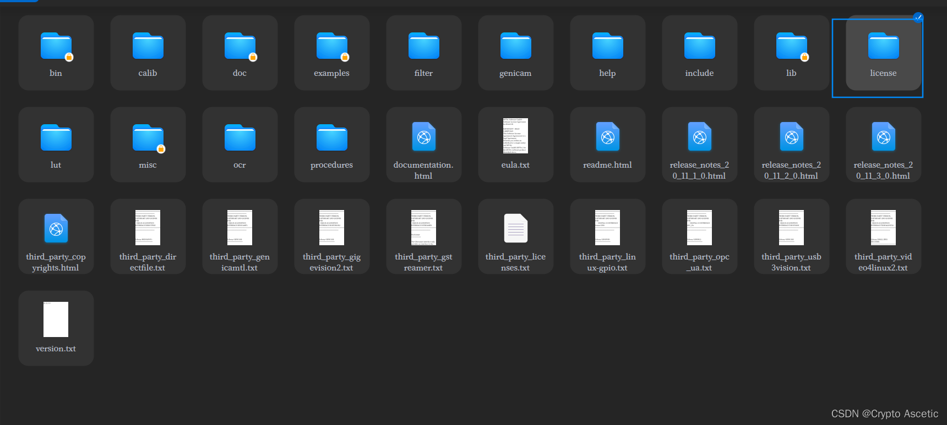Click the 'release_notes_20_11_3_0.html' file name

(884, 170)
